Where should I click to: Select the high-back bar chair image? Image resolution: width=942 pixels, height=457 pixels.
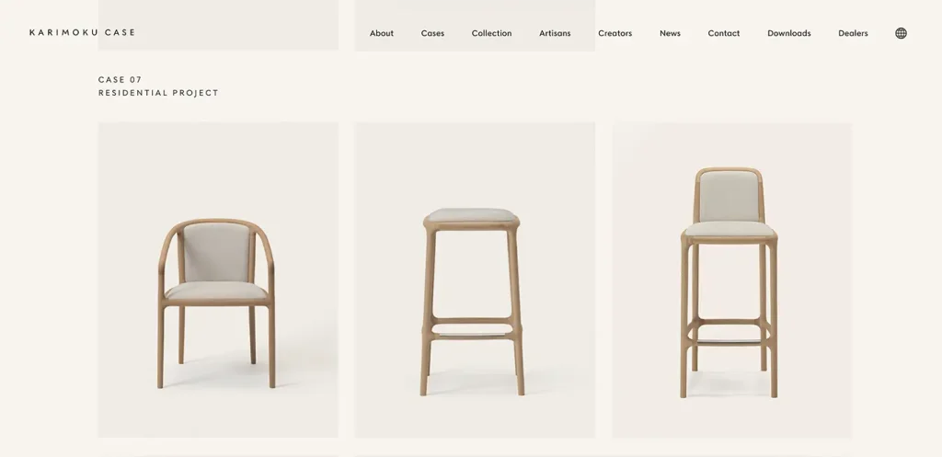point(731,280)
